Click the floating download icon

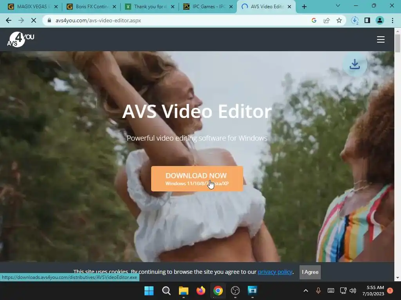tap(355, 64)
